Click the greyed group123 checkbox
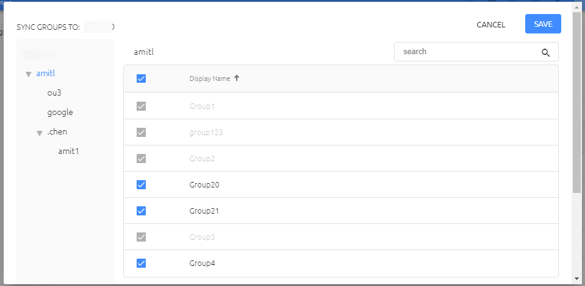Image resolution: width=585 pixels, height=286 pixels. tap(141, 132)
